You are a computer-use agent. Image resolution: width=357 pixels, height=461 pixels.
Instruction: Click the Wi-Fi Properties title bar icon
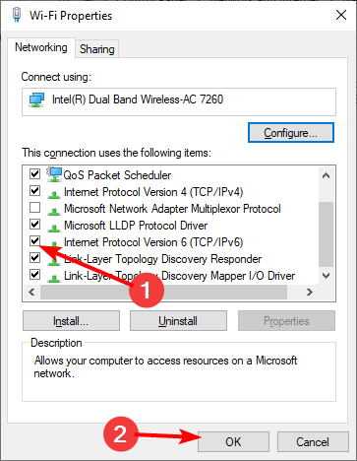pyautogui.click(x=17, y=15)
